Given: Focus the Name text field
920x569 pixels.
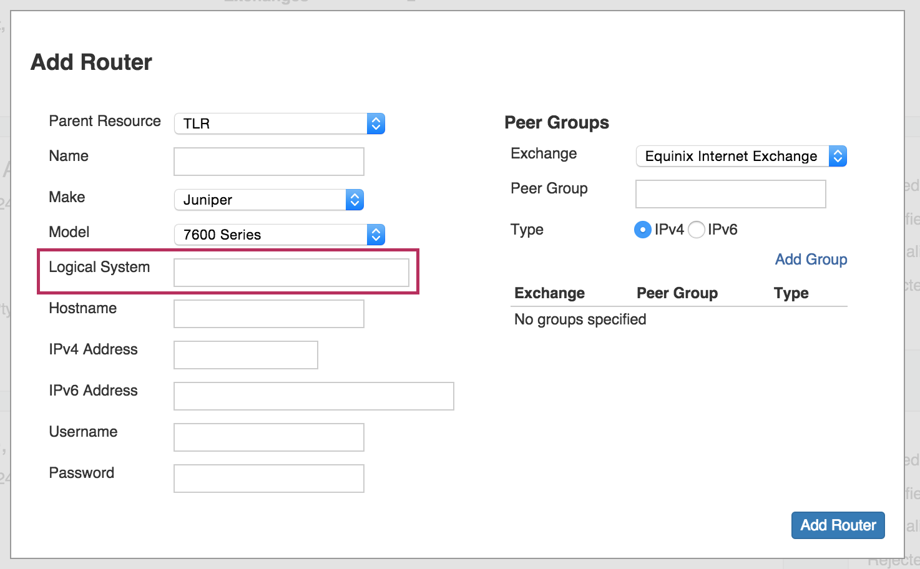Looking at the screenshot, I should tap(268, 162).
